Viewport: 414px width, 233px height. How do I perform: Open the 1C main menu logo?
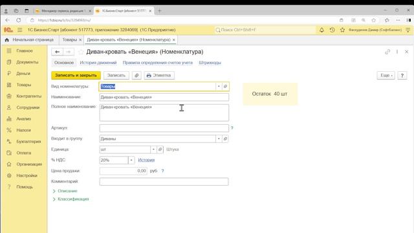(8, 30)
